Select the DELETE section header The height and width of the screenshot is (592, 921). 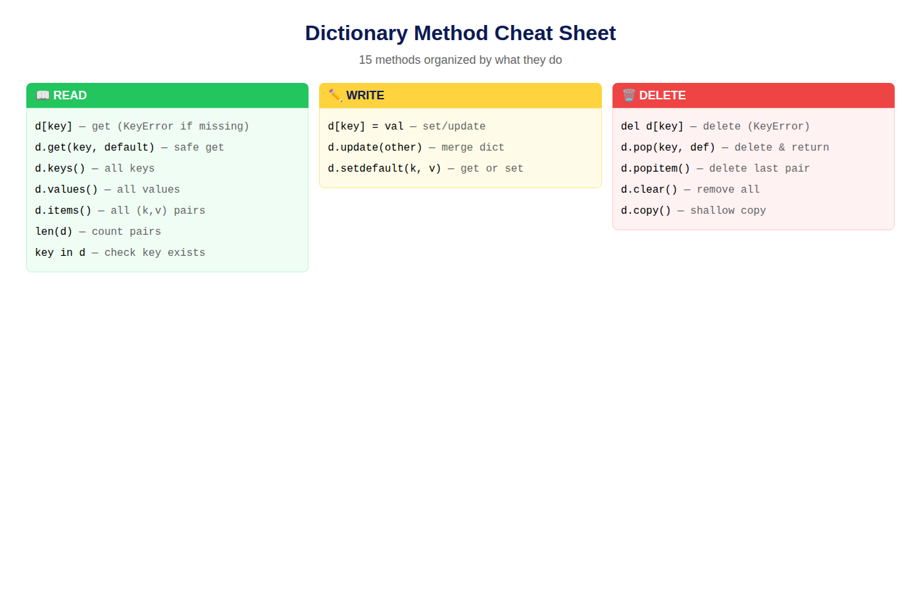(753, 95)
